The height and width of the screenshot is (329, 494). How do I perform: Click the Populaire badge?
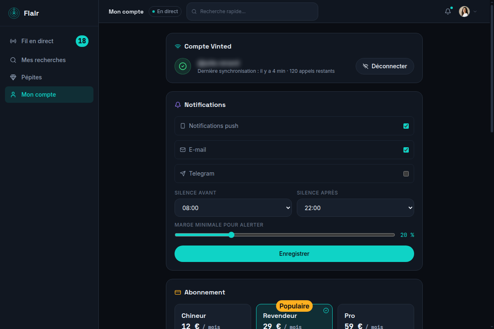click(x=294, y=306)
